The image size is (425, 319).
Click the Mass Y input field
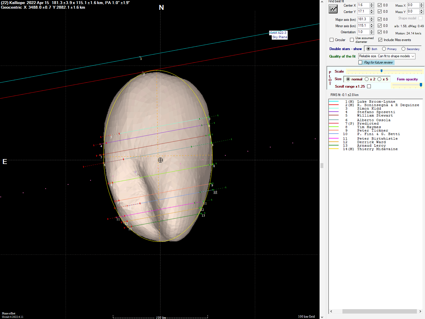tap(413, 12)
